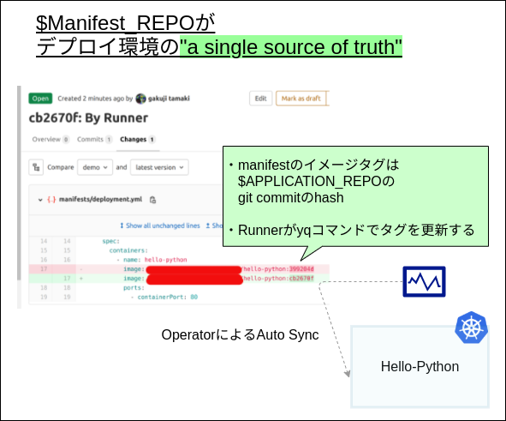
Task: Open the latest version dropdown
Action: click(159, 167)
